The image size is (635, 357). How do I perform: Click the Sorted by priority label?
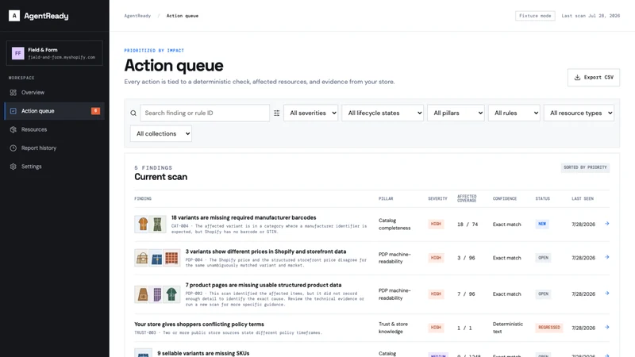point(585,167)
